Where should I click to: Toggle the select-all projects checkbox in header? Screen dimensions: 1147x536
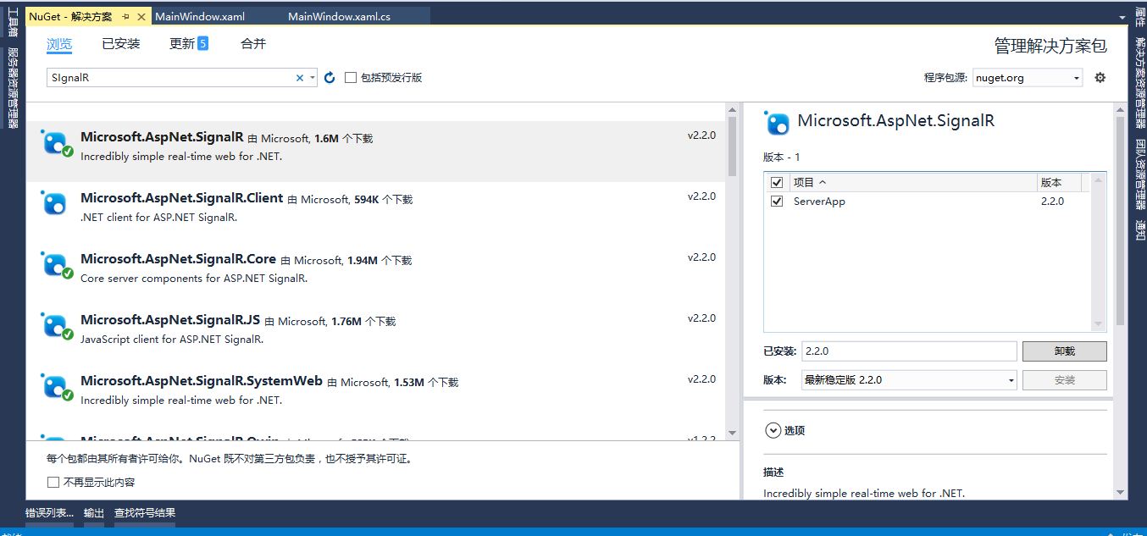coord(777,182)
